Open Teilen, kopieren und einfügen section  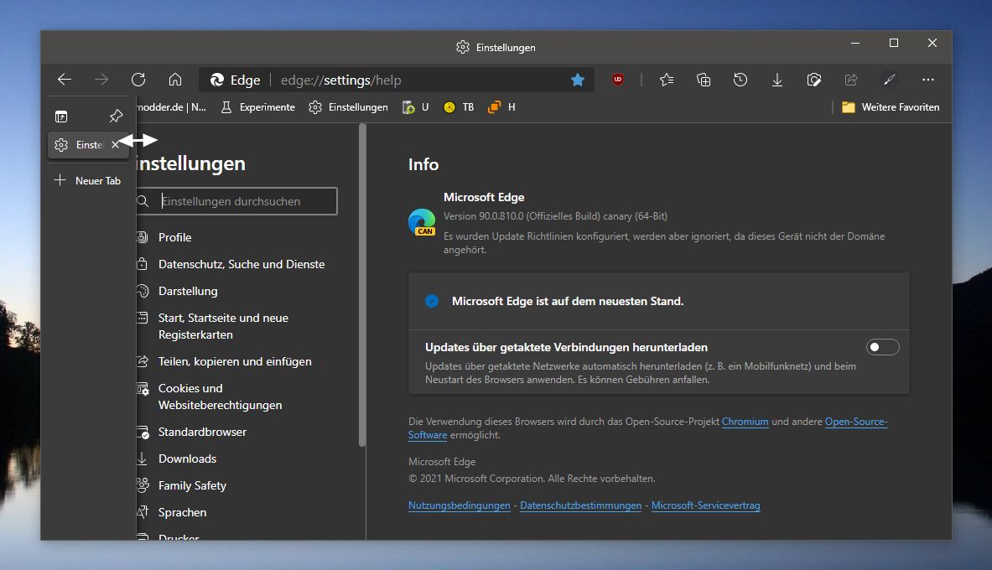[225, 361]
